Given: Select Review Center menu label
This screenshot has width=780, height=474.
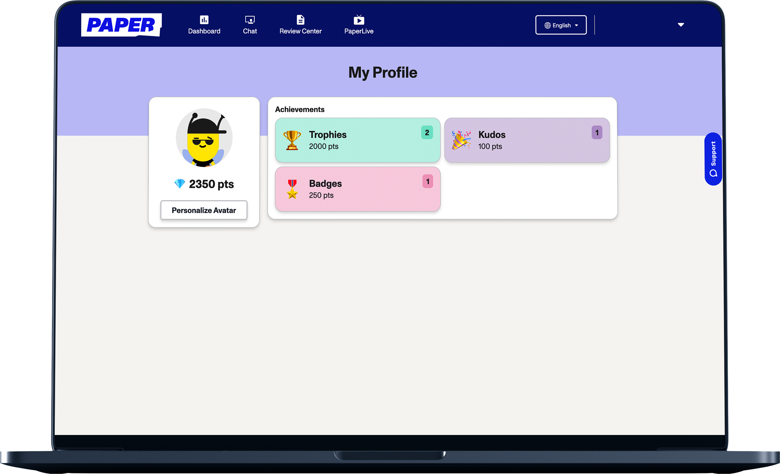Looking at the screenshot, I should [300, 31].
